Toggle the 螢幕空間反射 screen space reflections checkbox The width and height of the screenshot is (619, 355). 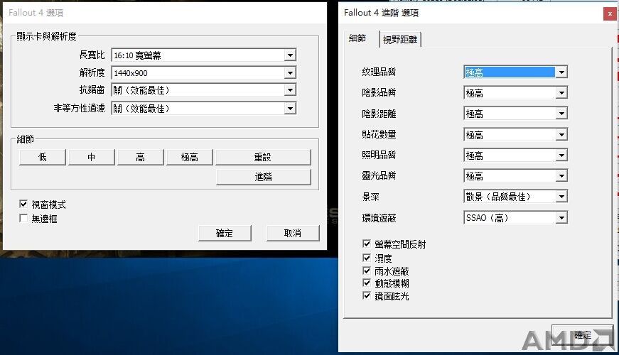tap(366, 244)
